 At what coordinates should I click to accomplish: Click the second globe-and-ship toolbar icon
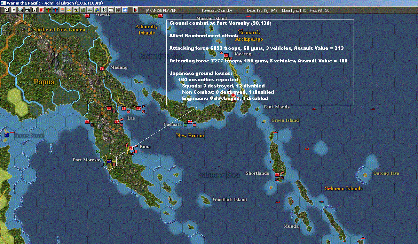tap(27, 10)
